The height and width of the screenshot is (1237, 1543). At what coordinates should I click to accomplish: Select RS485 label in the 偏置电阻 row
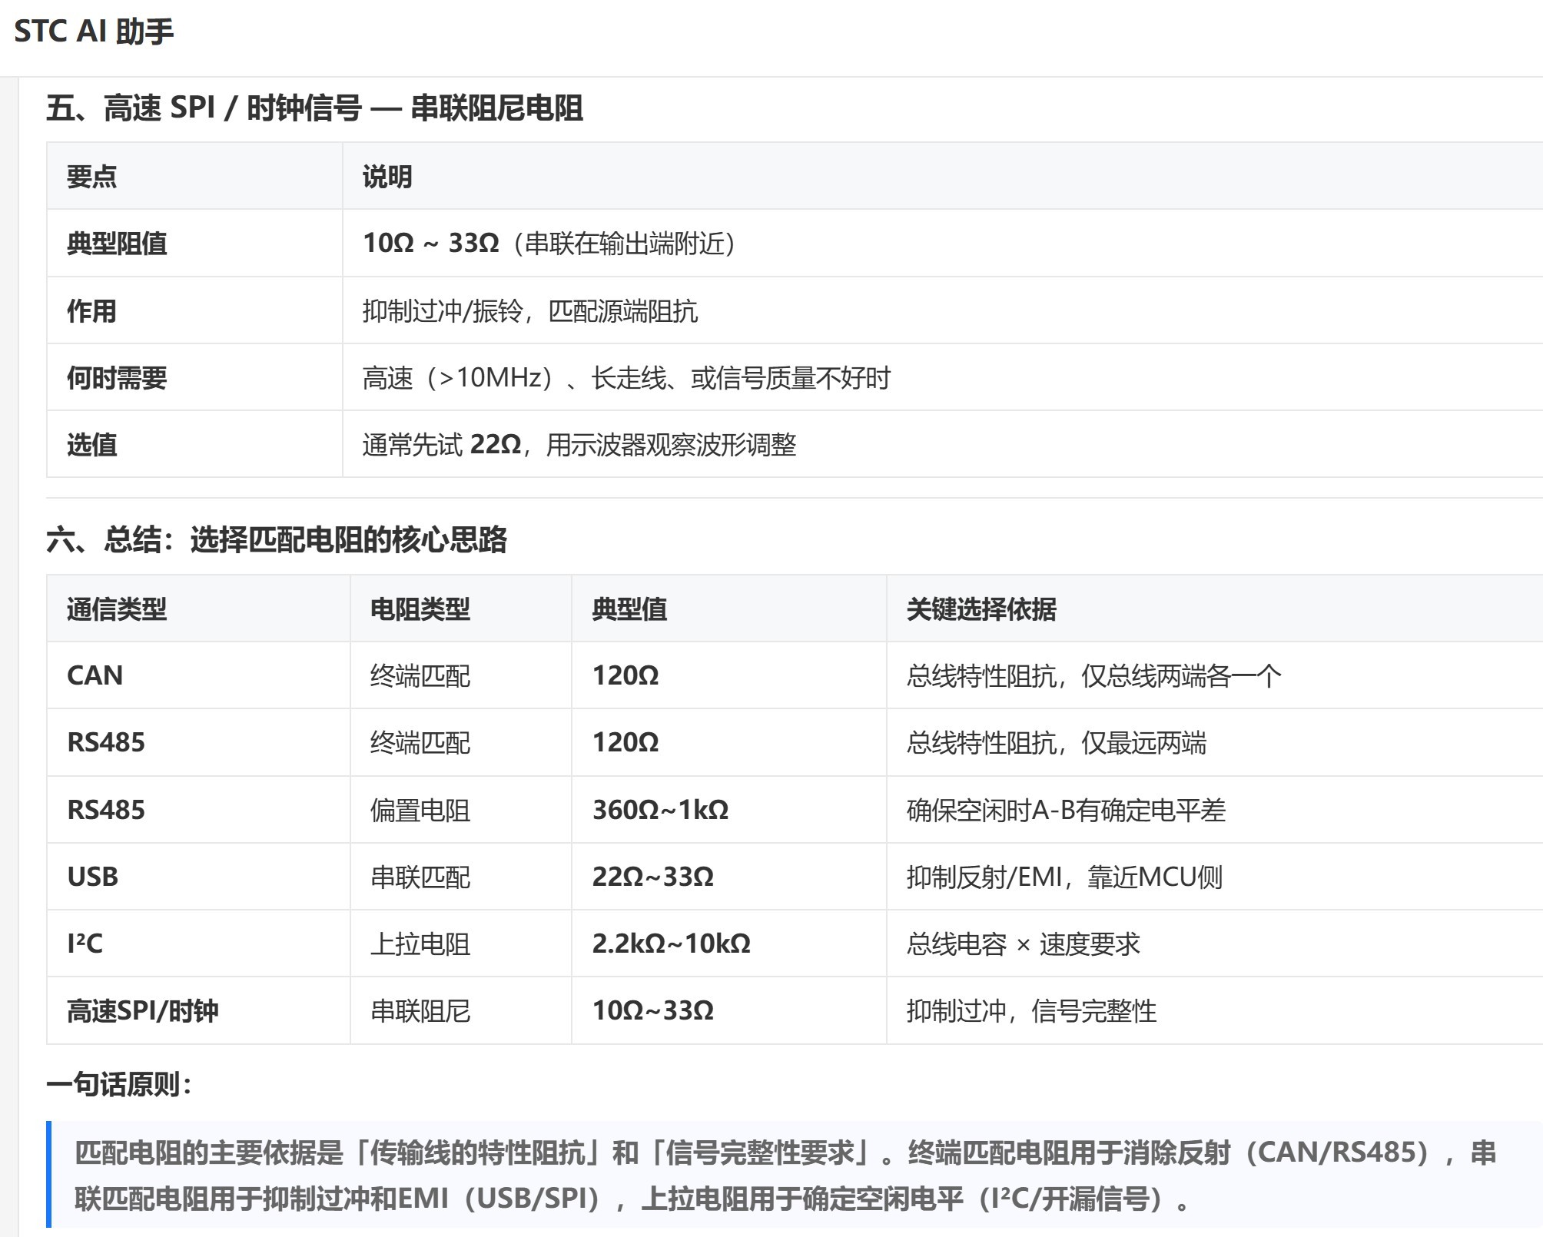point(106,810)
